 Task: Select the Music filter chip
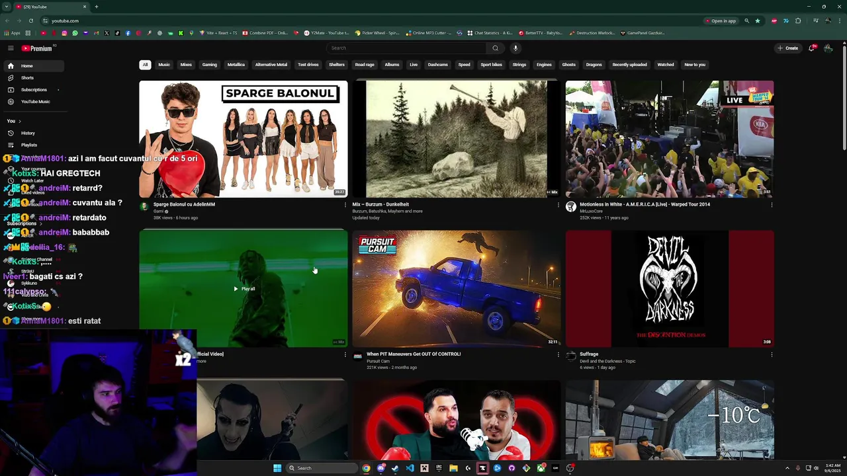164,65
